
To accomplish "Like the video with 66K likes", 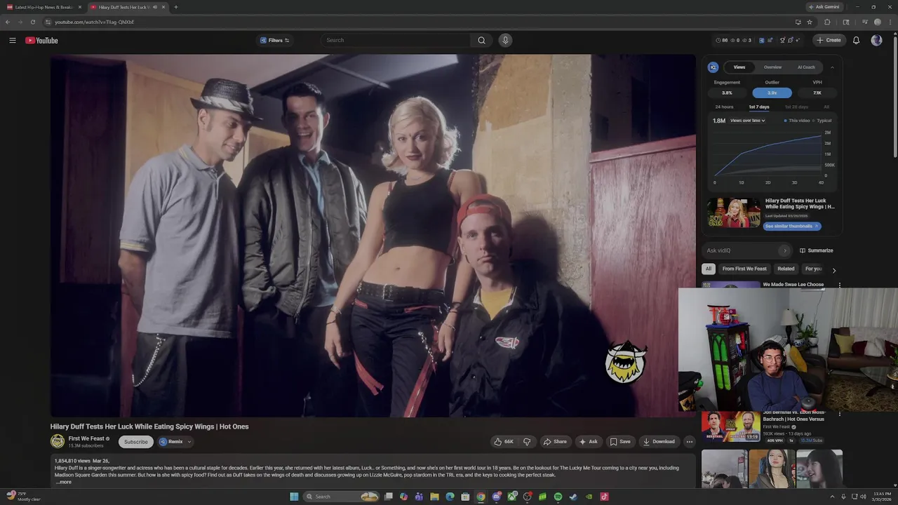I will click(504, 442).
